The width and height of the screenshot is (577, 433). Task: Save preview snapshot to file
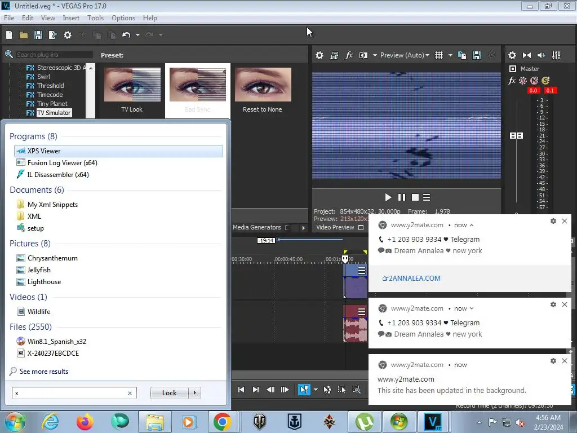pyautogui.click(x=477, y=55)
